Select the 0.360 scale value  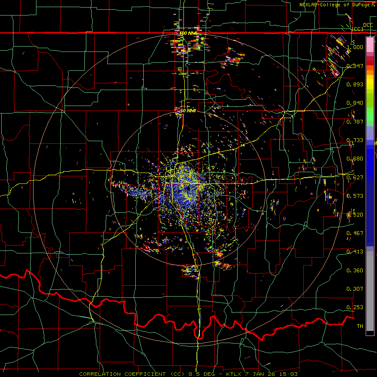click(355, 271)
